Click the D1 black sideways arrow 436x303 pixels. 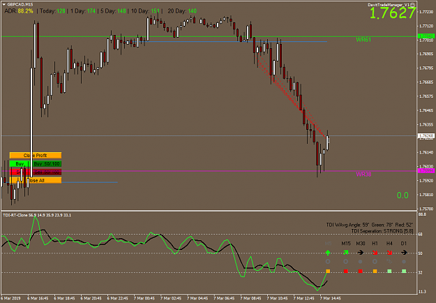(404, 253)
